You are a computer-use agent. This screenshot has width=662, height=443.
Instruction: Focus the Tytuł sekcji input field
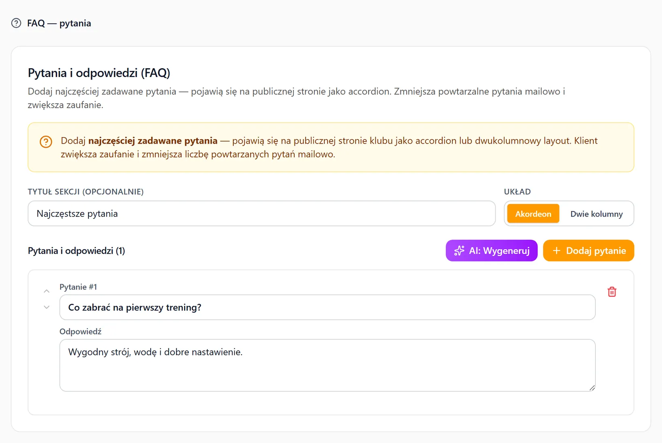click(x=262, y=213)
